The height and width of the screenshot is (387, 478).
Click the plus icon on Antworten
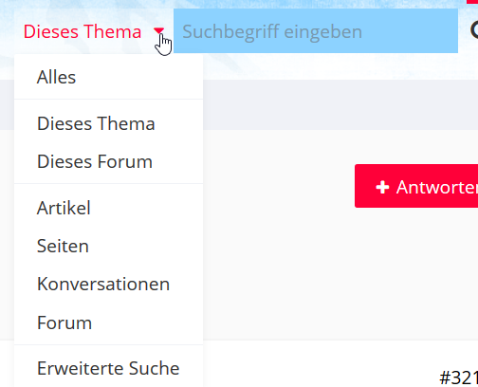(382, 187)
